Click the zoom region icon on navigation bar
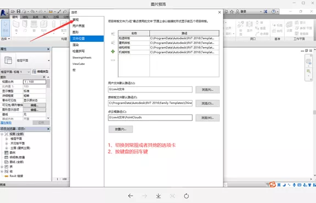 click(x=308, y=72)
